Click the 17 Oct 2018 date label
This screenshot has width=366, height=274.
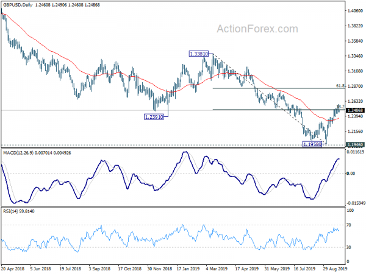click(130, 269)
